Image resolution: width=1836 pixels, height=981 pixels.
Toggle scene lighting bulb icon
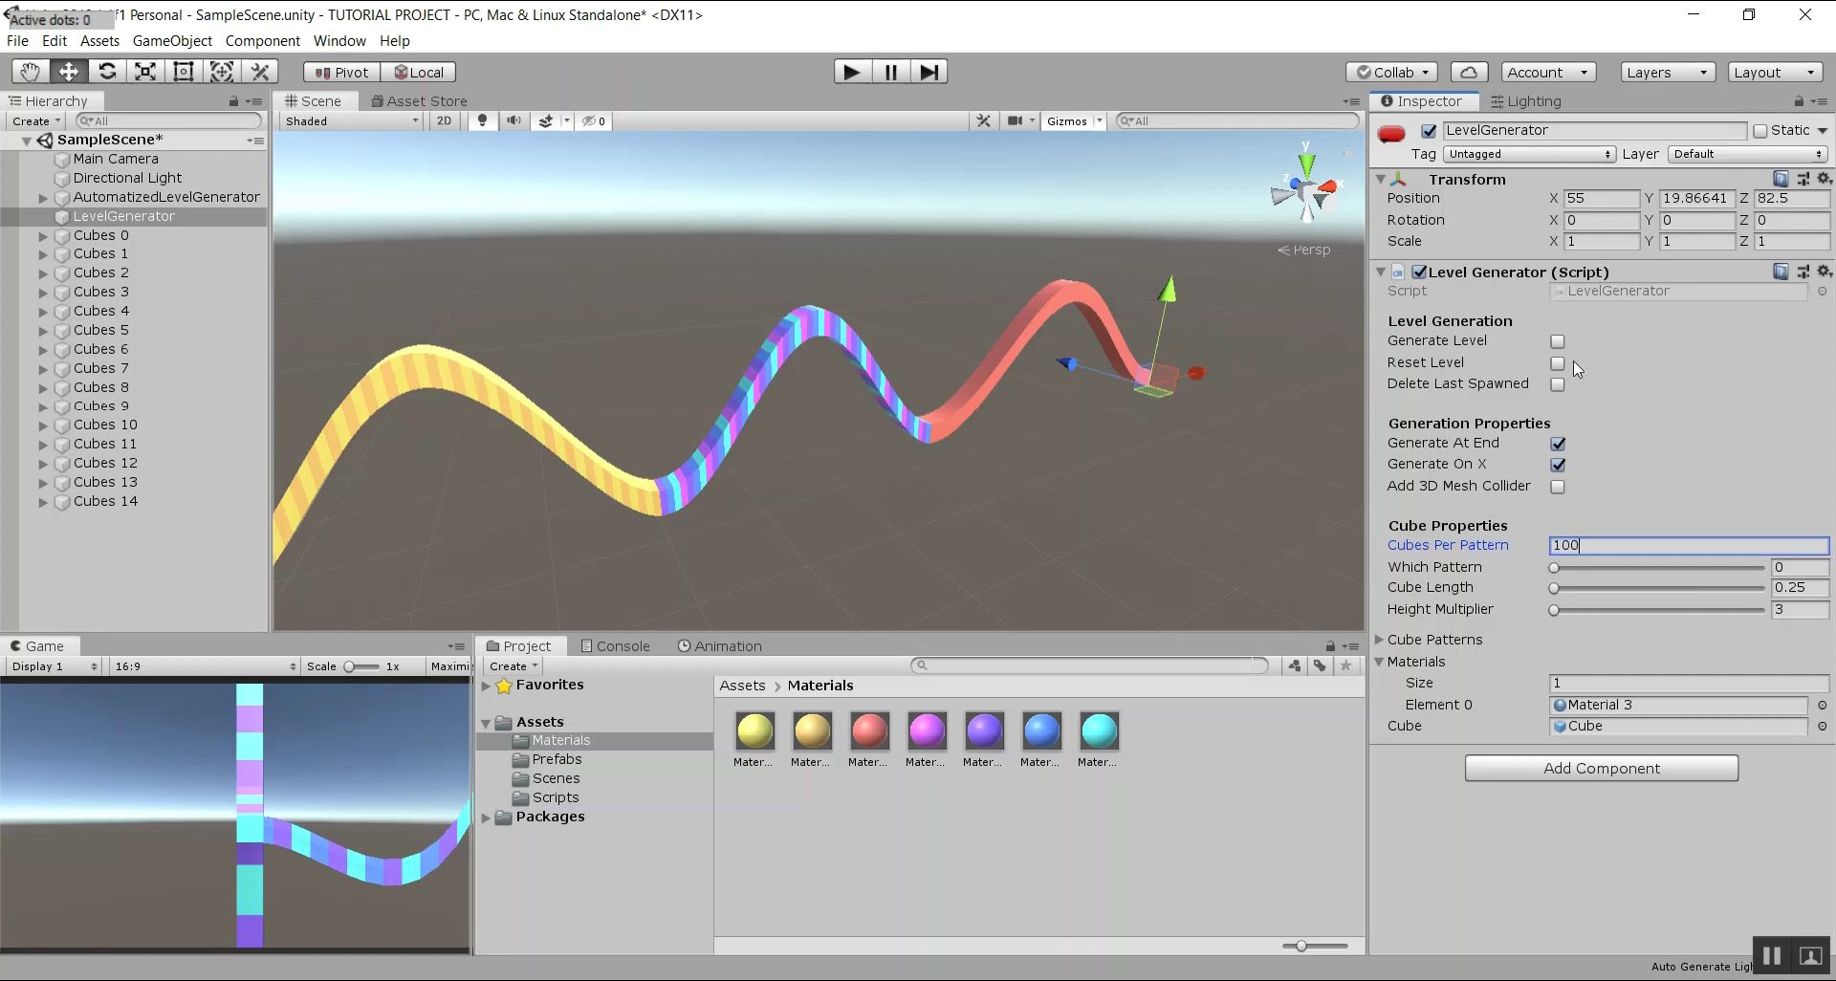[x=482, y=120]
